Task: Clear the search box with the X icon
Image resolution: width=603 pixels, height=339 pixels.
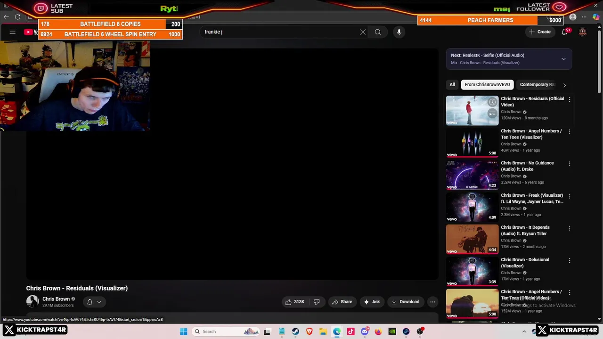Action: tap(363, 32)
